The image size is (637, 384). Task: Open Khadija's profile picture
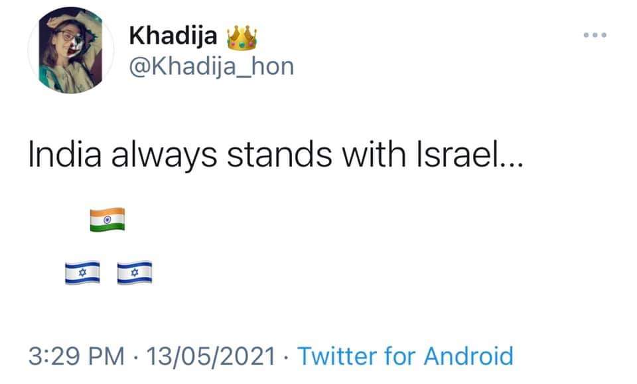tap(71, 50)
